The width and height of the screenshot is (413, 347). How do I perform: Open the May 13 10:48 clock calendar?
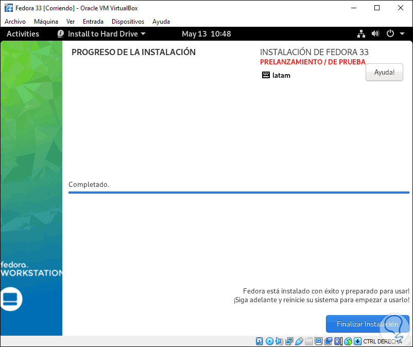[x=206, y=33]
